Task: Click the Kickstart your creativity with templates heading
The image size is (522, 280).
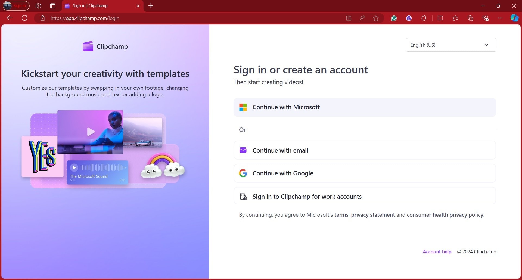Action: (x=105, y=74)
